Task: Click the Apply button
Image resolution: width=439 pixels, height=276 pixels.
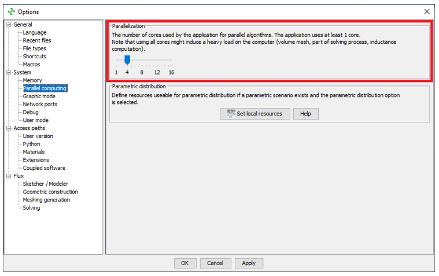Action: 249,263
